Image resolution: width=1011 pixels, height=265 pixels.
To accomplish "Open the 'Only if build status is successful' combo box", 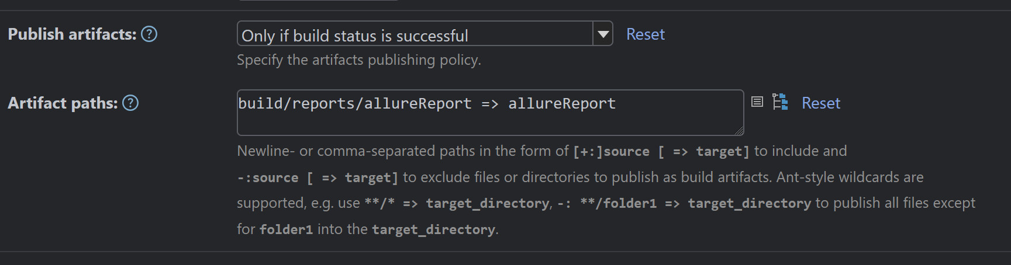I will [414, 34].
